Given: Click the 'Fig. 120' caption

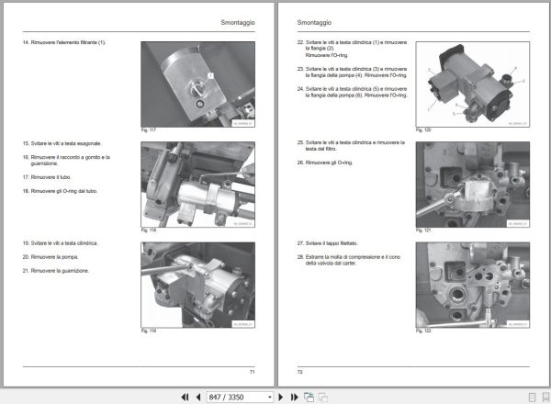Looking at the screenshot, I should (x=423, y=130).
